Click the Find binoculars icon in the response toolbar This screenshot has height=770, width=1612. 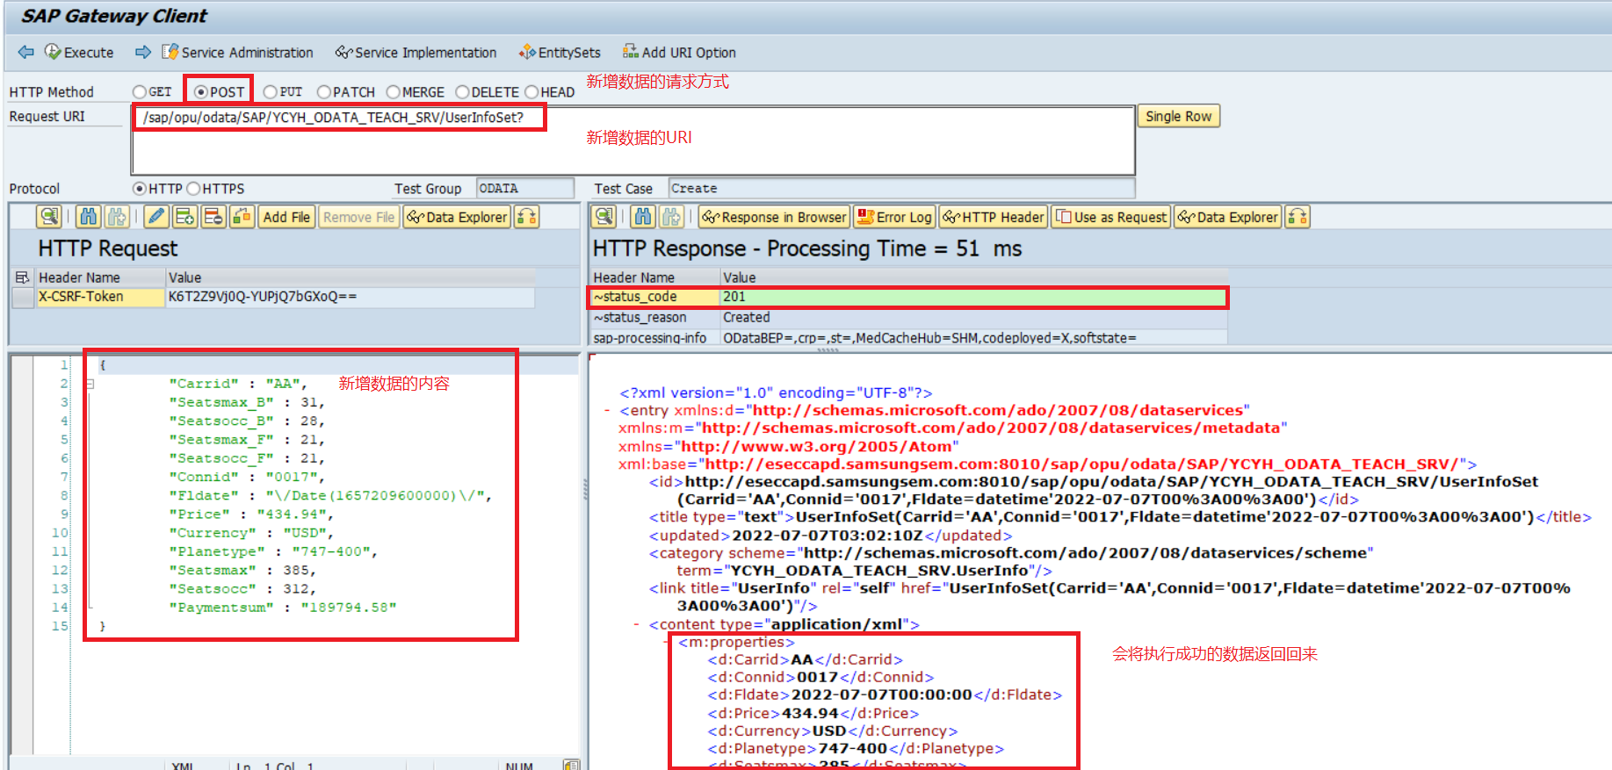point(643,217)
